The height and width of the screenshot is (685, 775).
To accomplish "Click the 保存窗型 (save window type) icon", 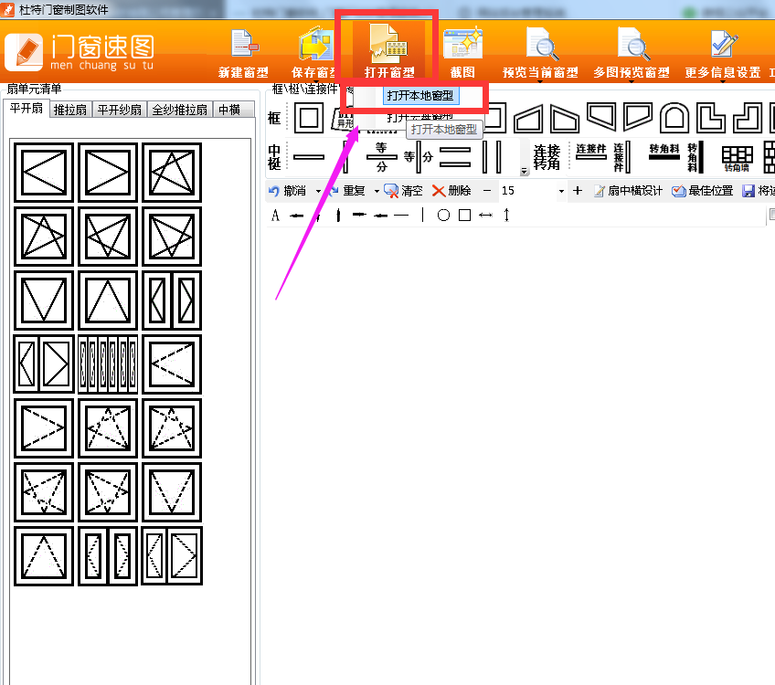I will pyautogui.click(x=314, y=53).
